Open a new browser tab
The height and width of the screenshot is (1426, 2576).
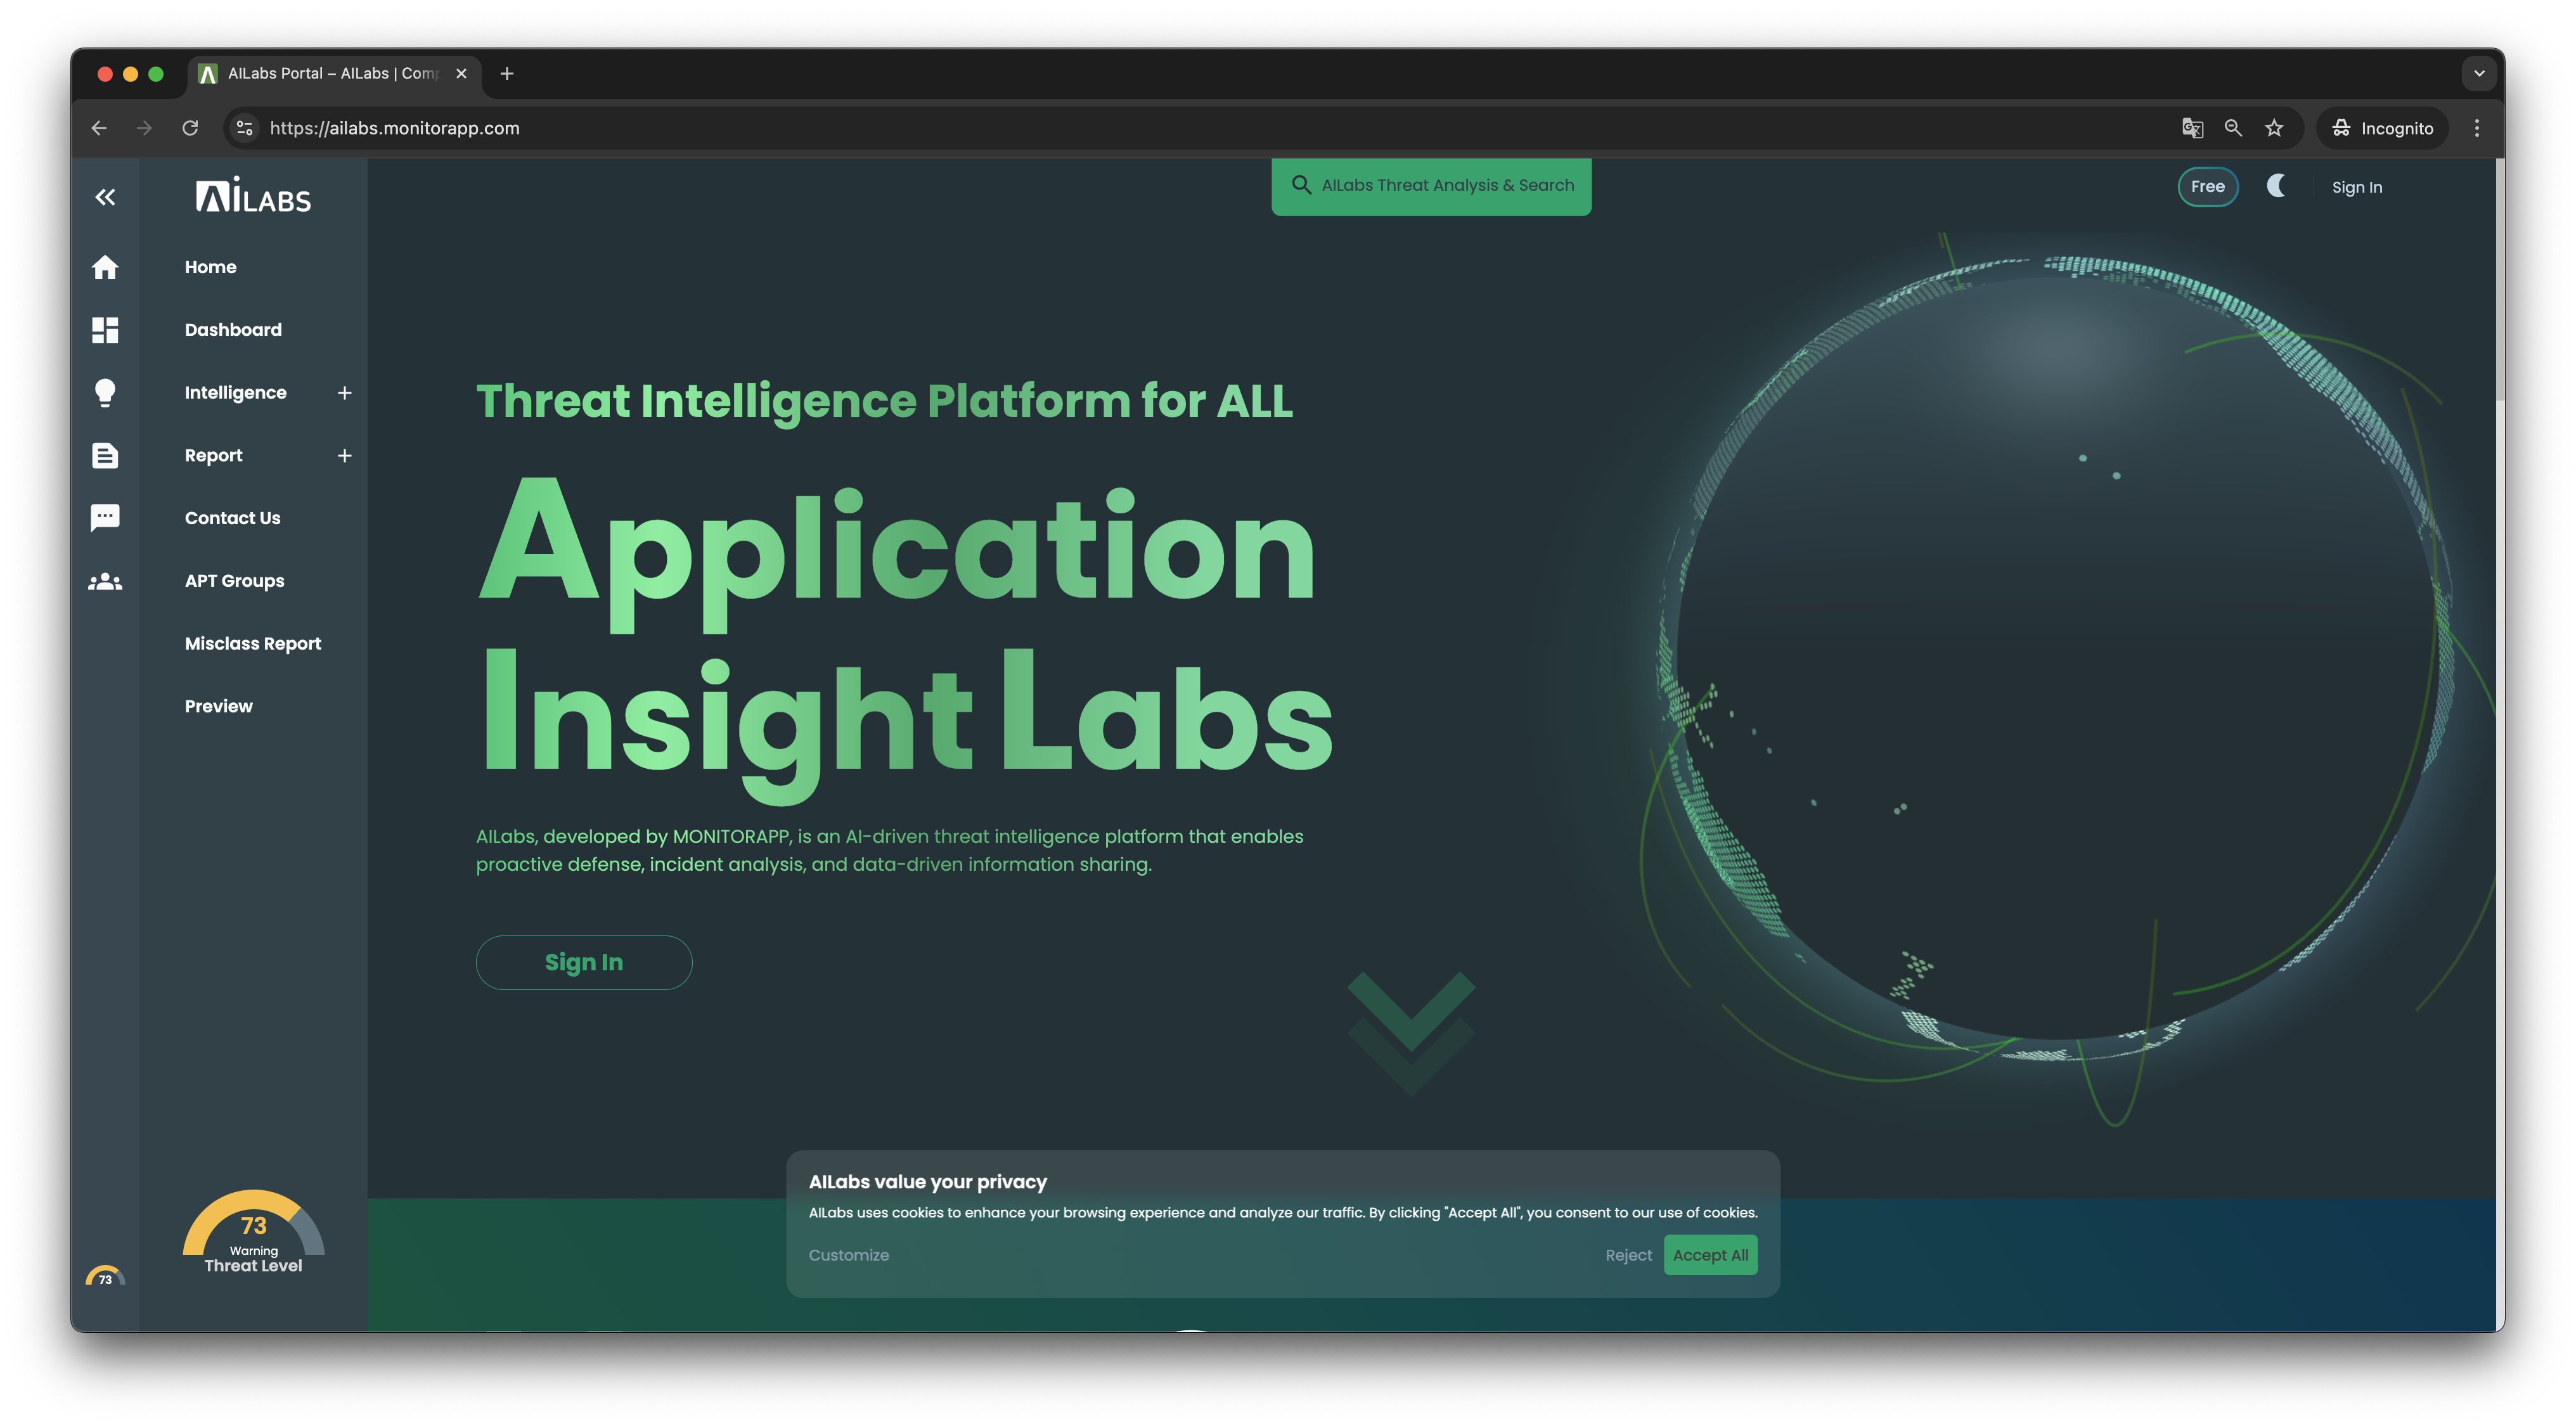coord(507,74)
